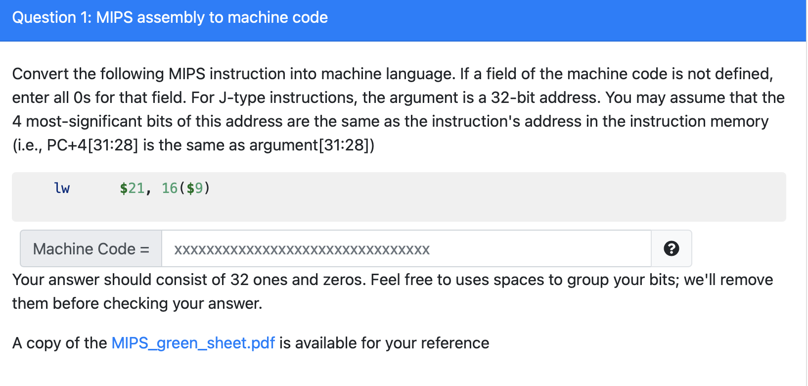The image size is (808, 386).
Task: Click the $21 register token
Action: [x=133, y=188]
